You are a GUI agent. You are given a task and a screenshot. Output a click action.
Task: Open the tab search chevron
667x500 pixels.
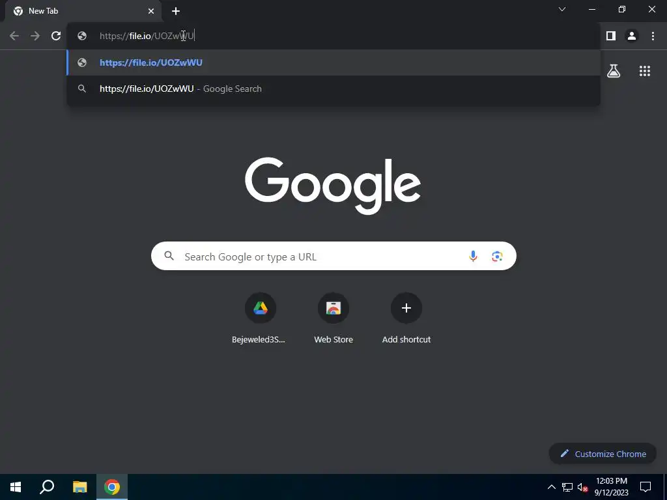tap(562, 9)
